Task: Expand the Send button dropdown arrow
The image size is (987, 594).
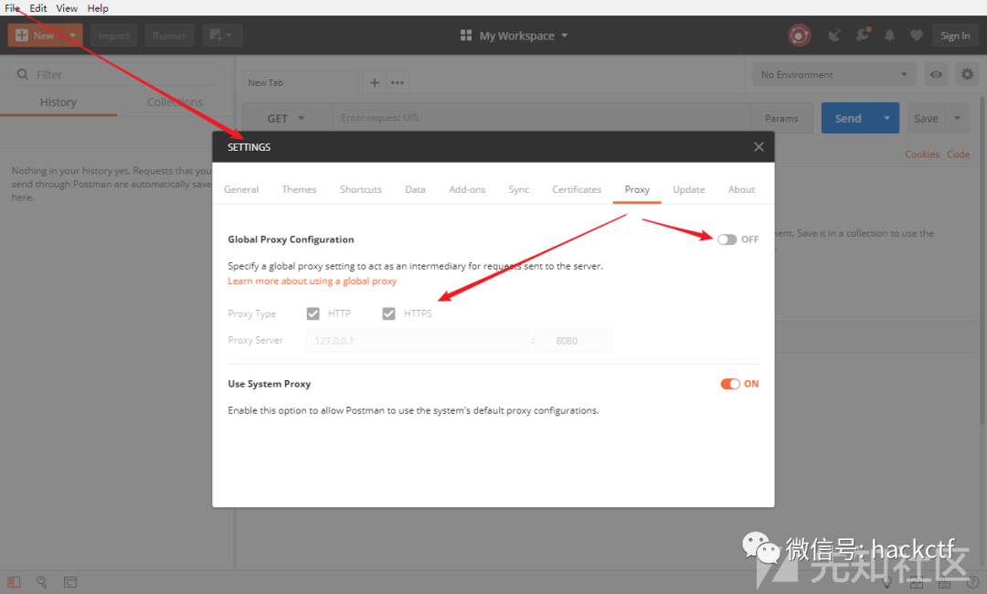Action: click(x=886, y=118)
